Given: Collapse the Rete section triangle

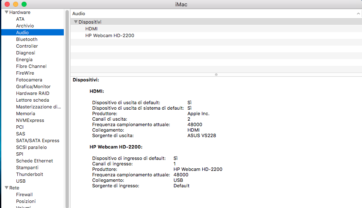Looking at the screenshot, I should coord(6,188).
